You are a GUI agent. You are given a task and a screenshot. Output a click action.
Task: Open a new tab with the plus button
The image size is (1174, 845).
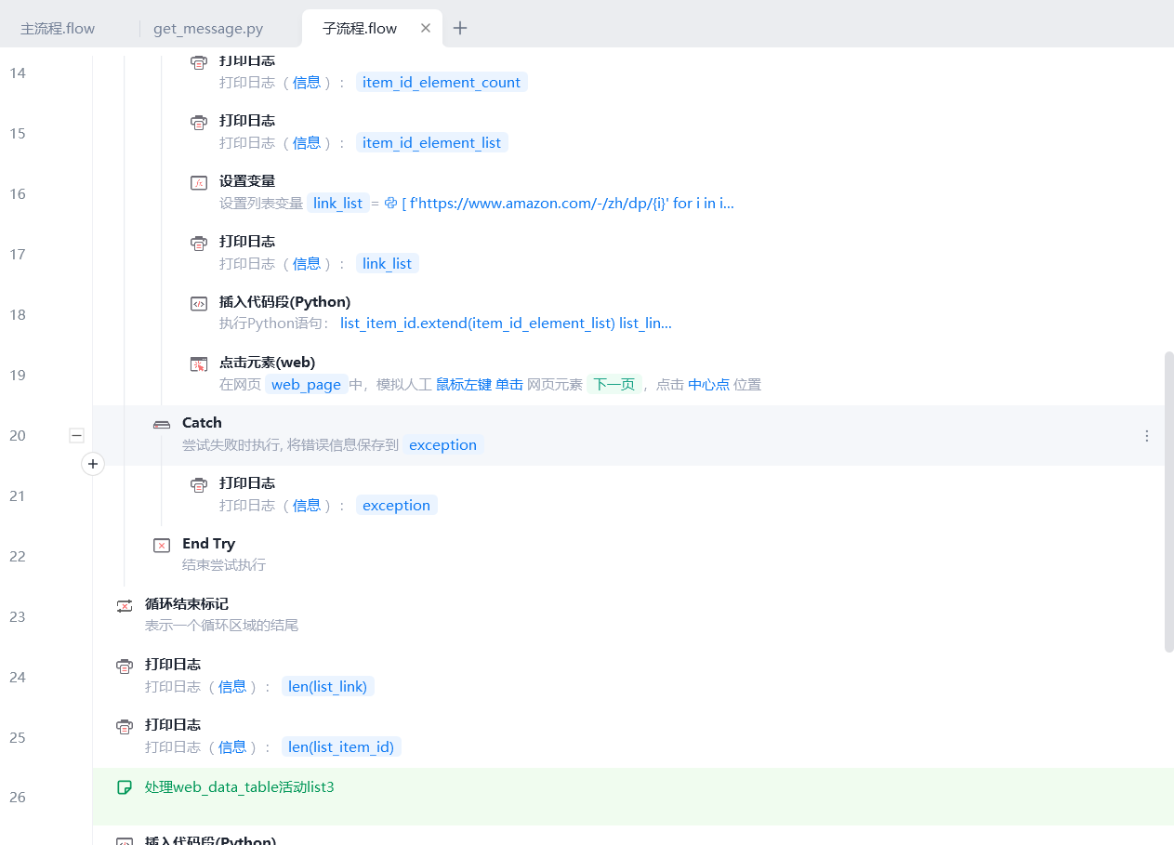[460, 28]
